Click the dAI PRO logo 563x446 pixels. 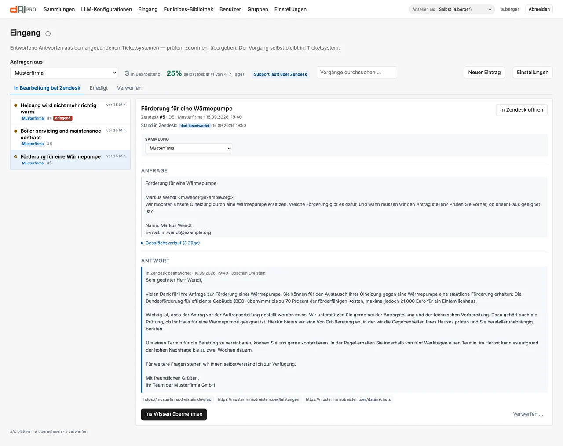[x=23, y=9]
